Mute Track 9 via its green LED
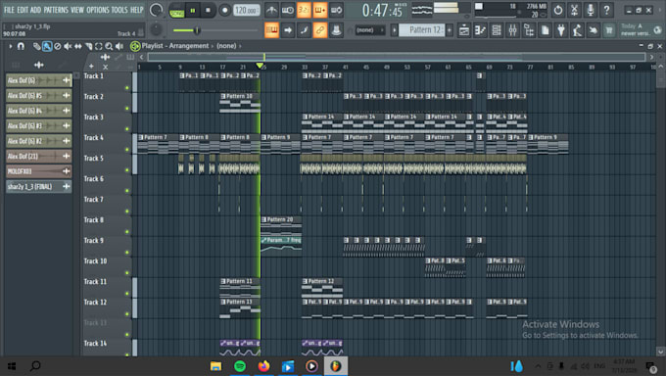666x376 pixels. click(x=127, y=253)
